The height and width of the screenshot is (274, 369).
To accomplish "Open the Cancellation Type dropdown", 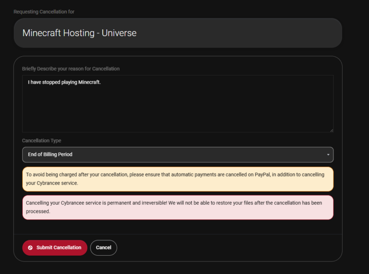I will 178,155.
